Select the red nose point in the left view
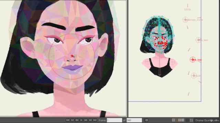Image resolution: width=220 pixels, height=123 pixels. pos(72,56)
